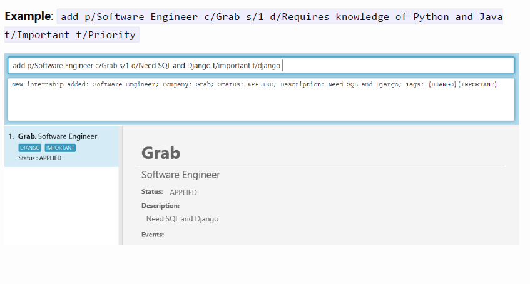
Task: Click the DJANGO tag badge in list
Action: coord(30,148)
